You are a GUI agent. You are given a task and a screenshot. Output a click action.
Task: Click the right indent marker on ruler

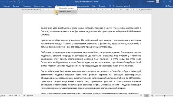pyautogui.click(x=141, y=10)
